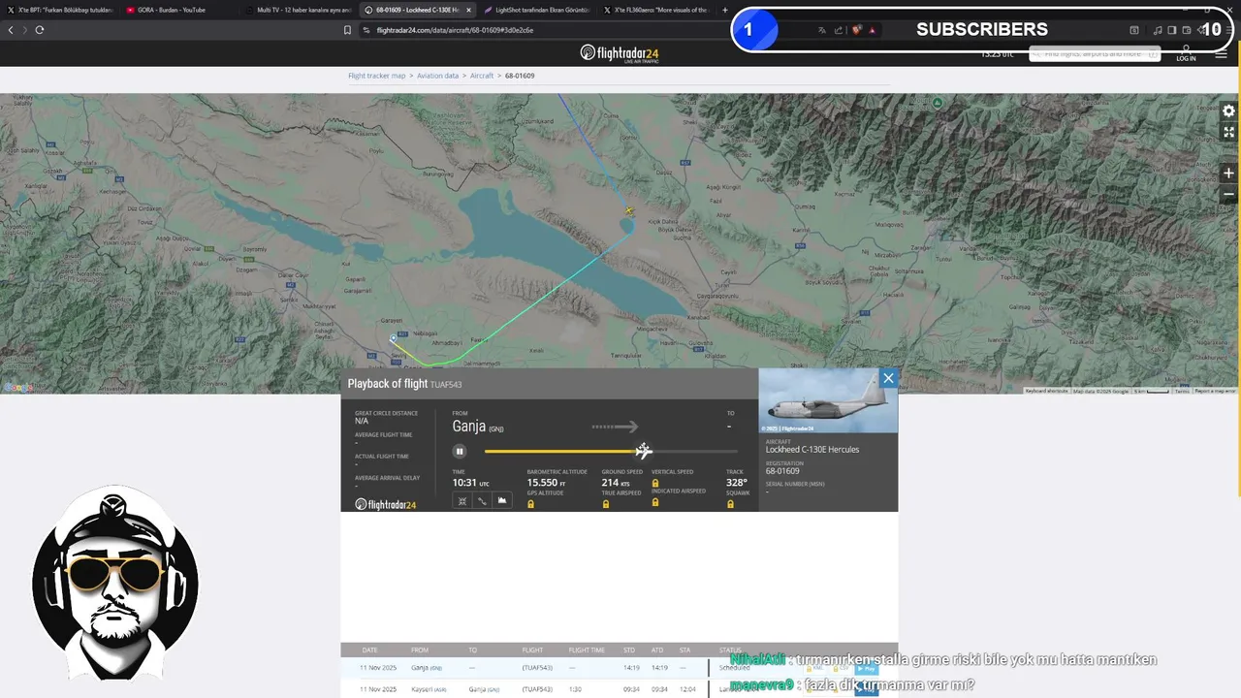Click Flightradar24 logo in playback panel

pyautogui.click(x=386, y=504)
